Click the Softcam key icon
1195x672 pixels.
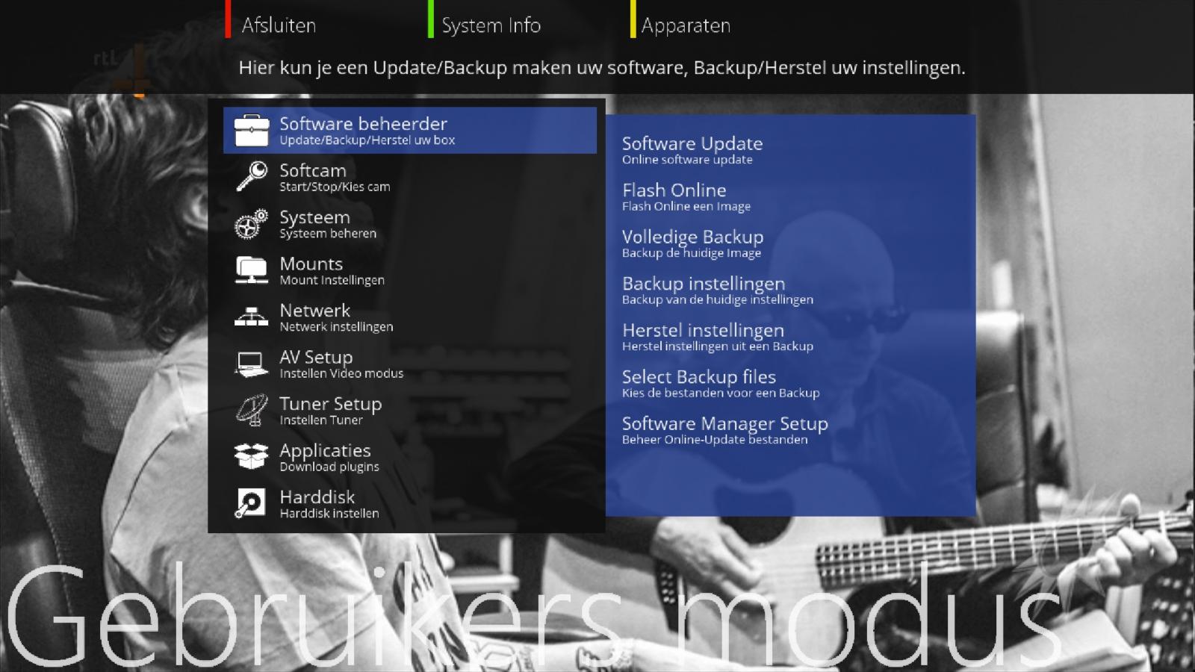point(252,177)
